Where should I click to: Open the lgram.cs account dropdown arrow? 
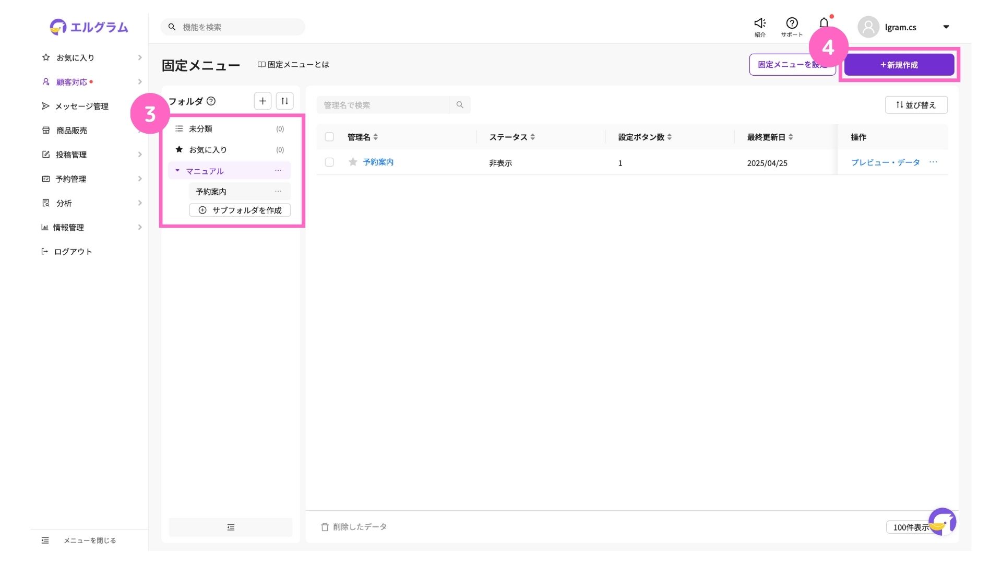[x=946, y=27]
